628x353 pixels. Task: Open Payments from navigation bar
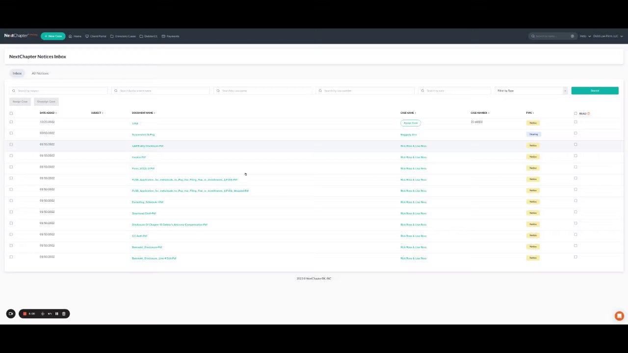[170, 36]
